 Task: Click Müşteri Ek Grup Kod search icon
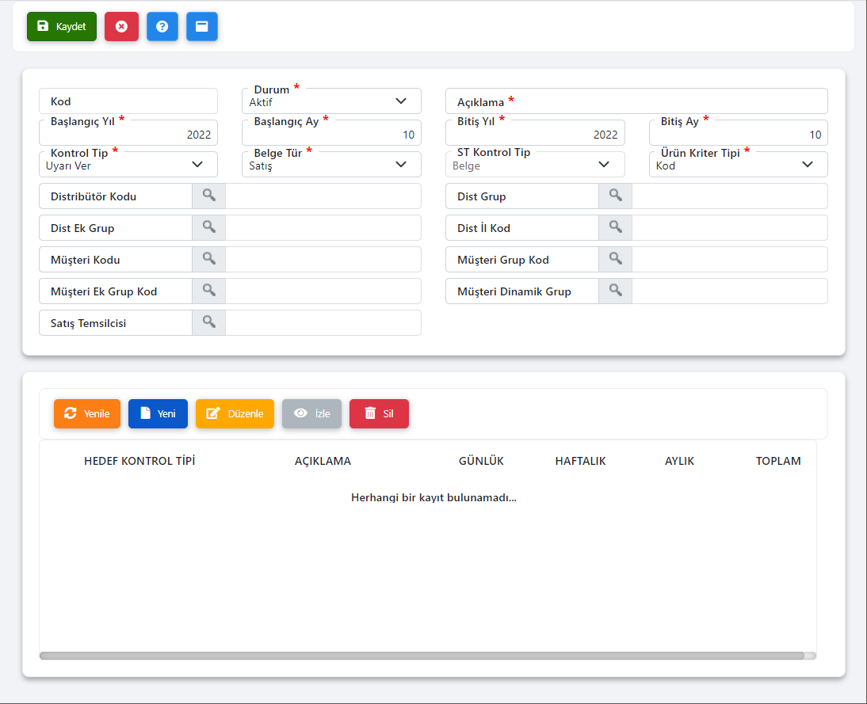208,291
